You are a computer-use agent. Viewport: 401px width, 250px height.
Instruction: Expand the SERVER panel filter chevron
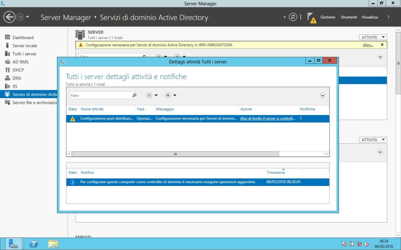click(380, 57)
